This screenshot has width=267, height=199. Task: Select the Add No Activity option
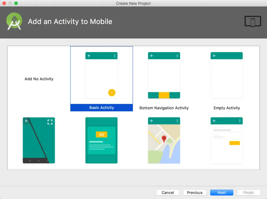39,79
